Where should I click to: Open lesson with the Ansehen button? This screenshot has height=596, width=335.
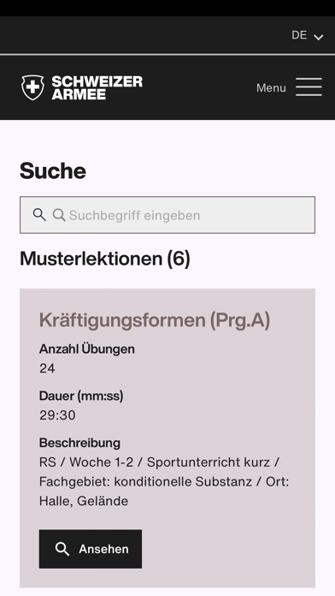(91, 549)
